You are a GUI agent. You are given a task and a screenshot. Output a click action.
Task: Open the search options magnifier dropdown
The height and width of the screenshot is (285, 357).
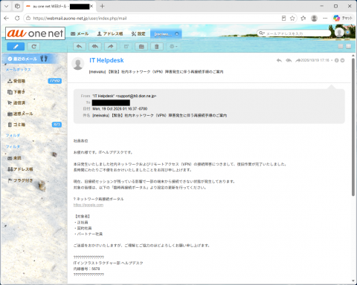[x=262, y=33]
